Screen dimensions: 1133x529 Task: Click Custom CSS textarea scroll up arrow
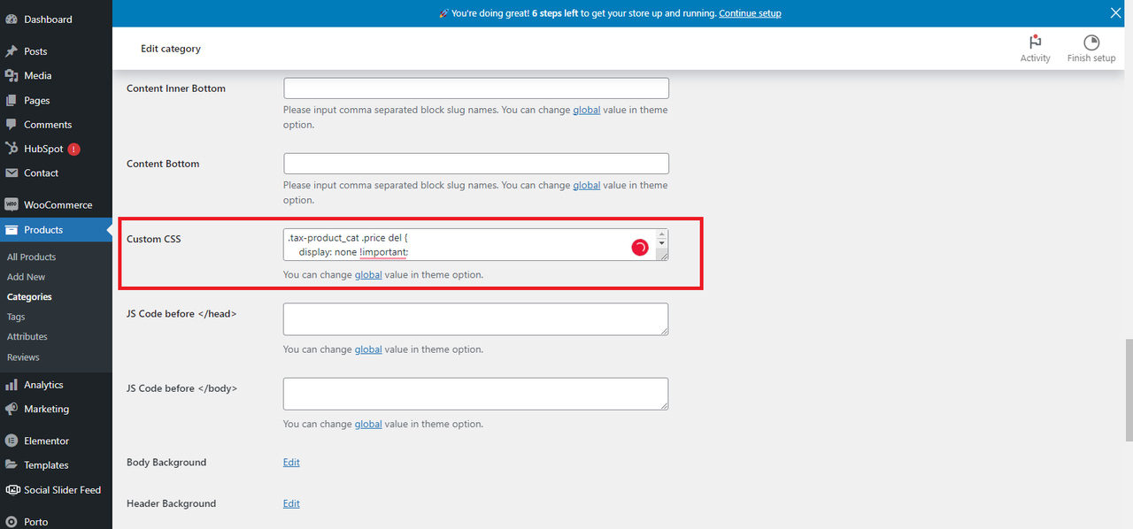click(661, 235)
